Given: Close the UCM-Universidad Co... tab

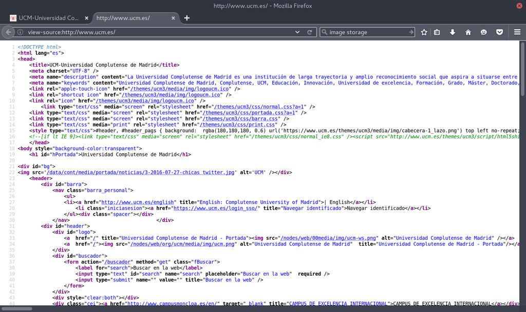Looking at the screenshot, I should click(86, 18).
